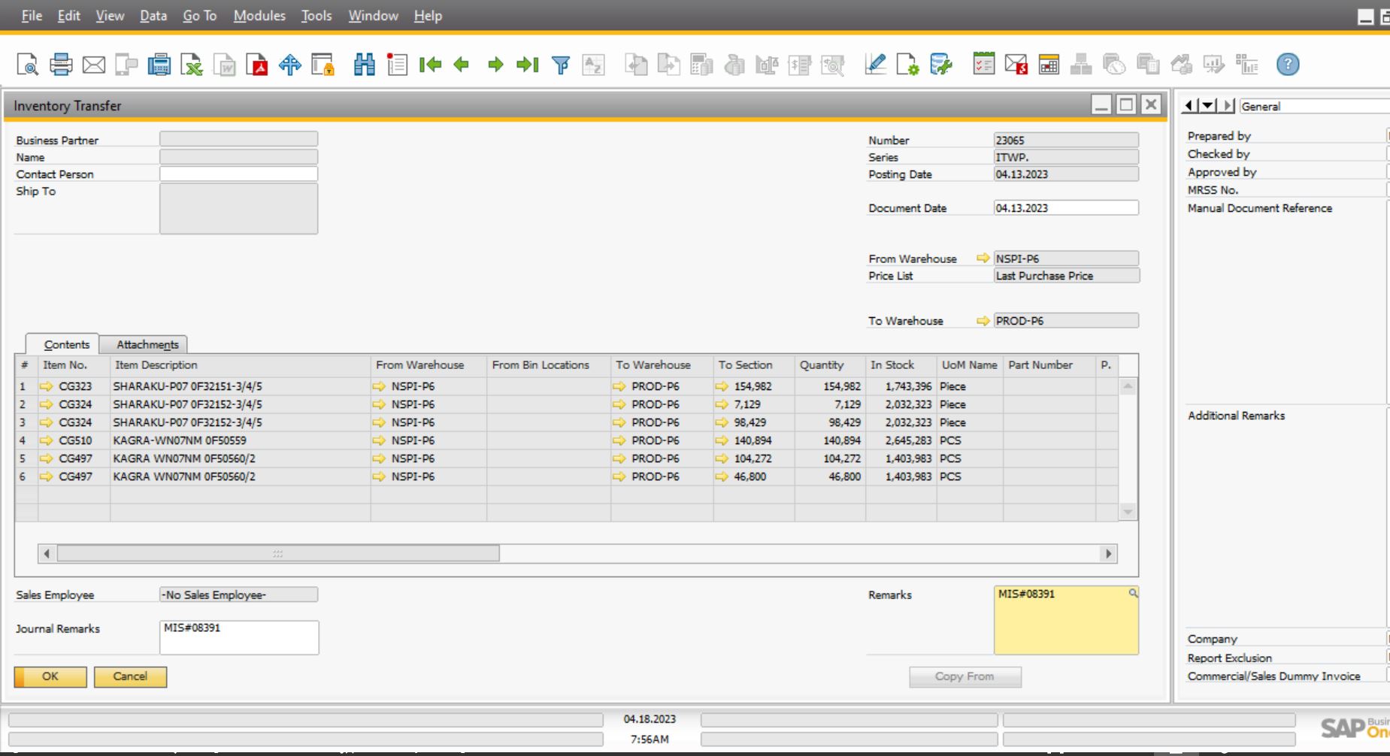Open Print Preview from the toolbar
This screenshot has height=756, width=1390.
[x=28, y=65]
